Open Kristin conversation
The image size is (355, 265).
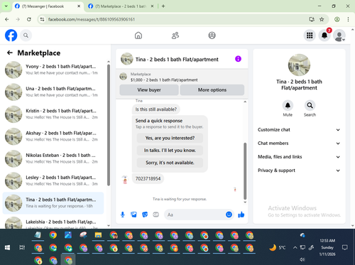(53, 114)
